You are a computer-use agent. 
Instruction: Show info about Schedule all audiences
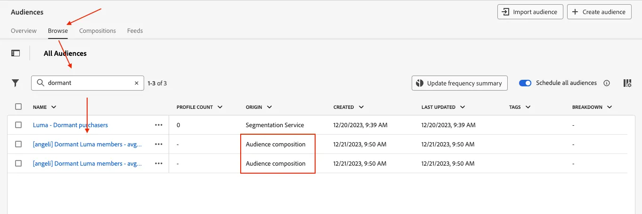click(607, 83)
